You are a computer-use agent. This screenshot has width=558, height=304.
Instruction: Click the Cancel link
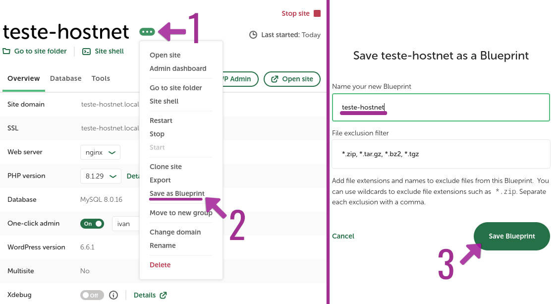343,236
